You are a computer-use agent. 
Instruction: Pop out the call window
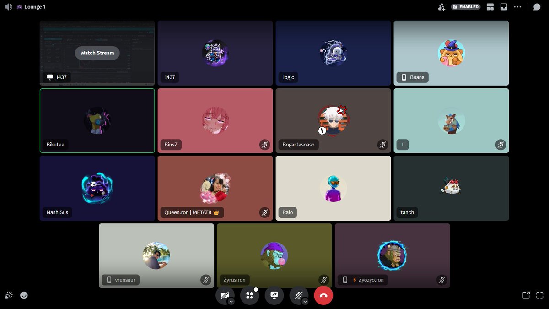point(526,295)
